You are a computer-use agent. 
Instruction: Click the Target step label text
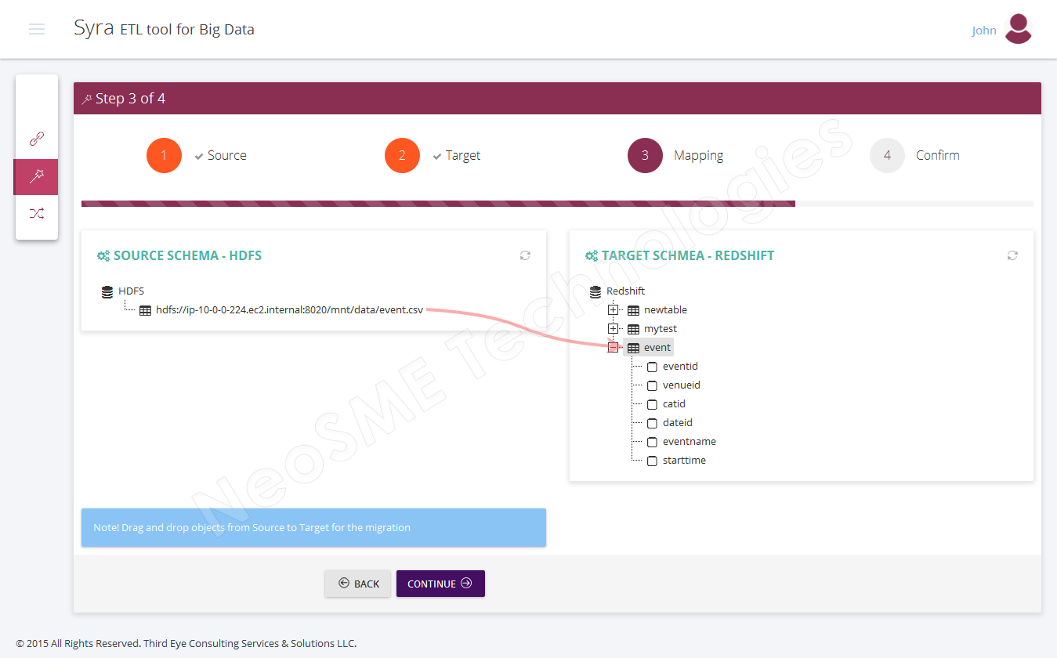(463, 155)
